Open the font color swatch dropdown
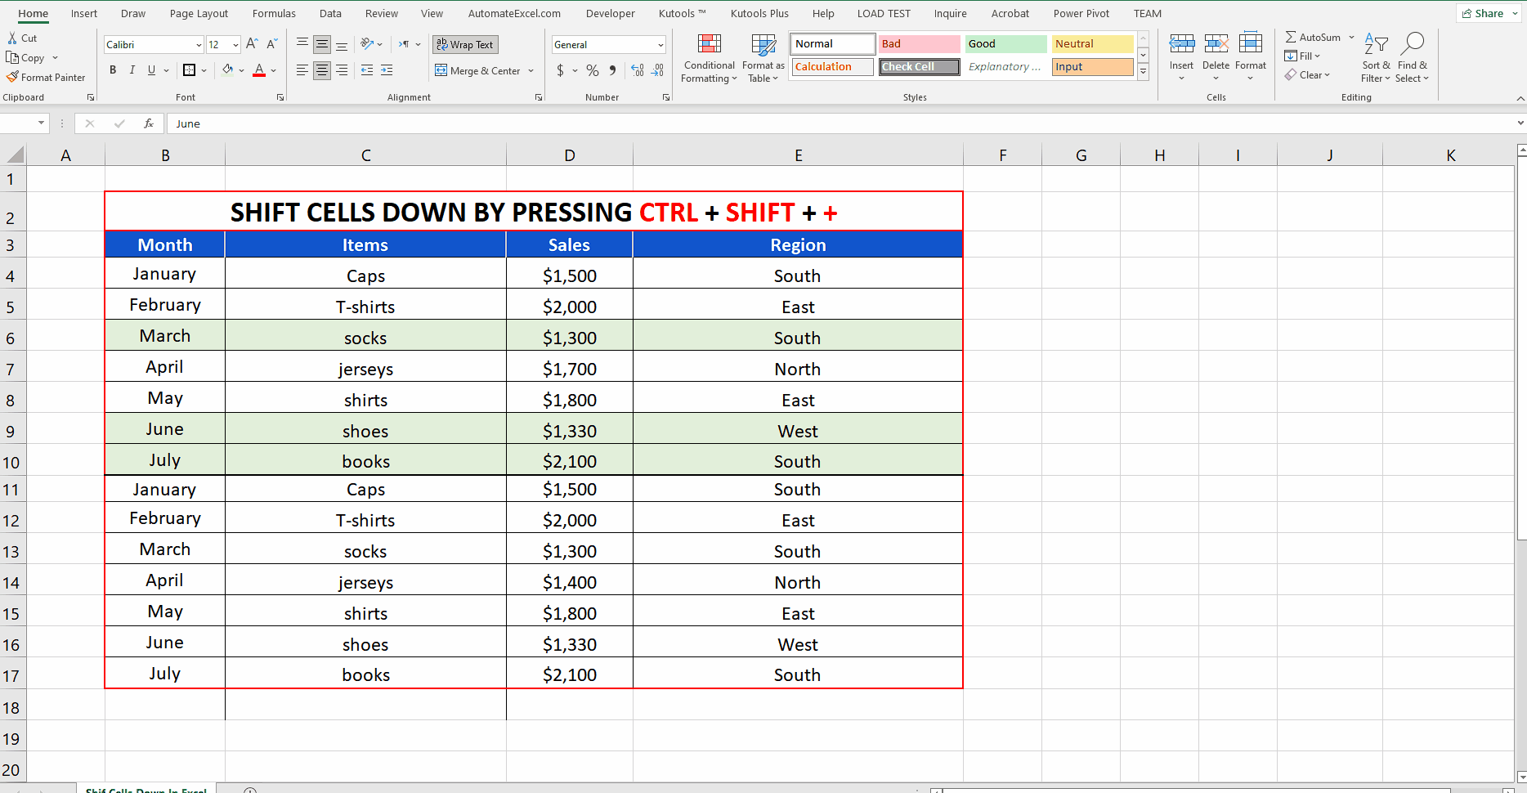This screenshot has width=1527, height=793. click(274, 71)
